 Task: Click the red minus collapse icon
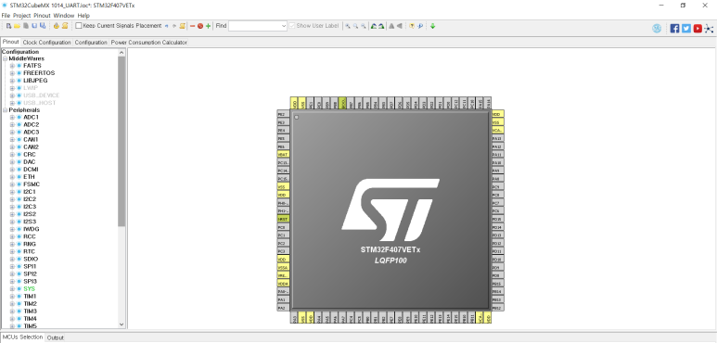(193, 26)
